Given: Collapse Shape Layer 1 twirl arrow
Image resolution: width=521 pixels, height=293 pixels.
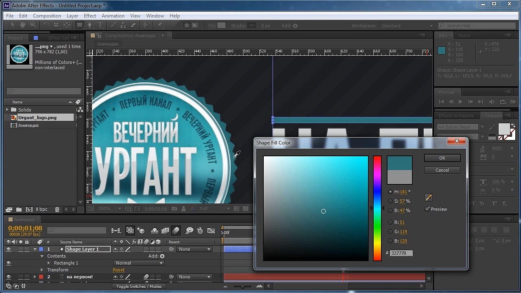Looking at the screenshot, I should 35,249.
